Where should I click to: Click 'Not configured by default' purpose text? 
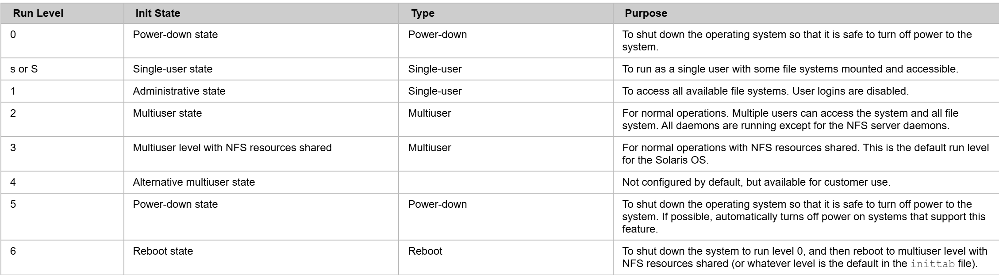pos(681,182)
